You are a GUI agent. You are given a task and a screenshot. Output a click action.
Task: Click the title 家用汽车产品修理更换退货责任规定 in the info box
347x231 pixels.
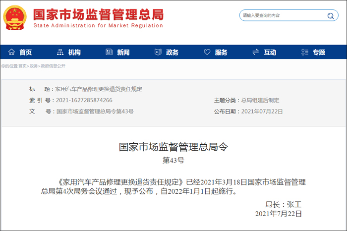pos(99,89)
